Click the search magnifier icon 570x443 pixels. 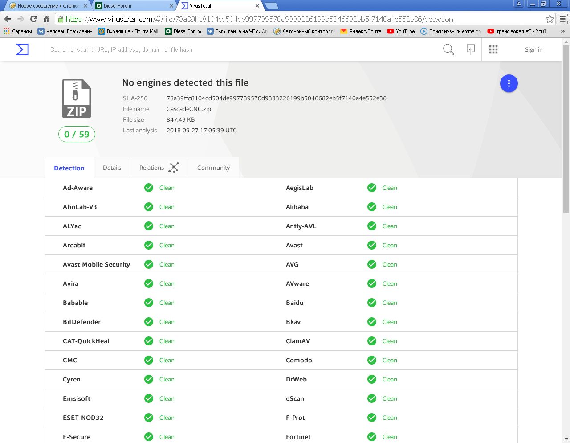(x=448, y=49)
